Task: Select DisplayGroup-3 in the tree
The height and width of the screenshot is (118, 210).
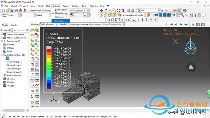Action: [x=14, y=65]
